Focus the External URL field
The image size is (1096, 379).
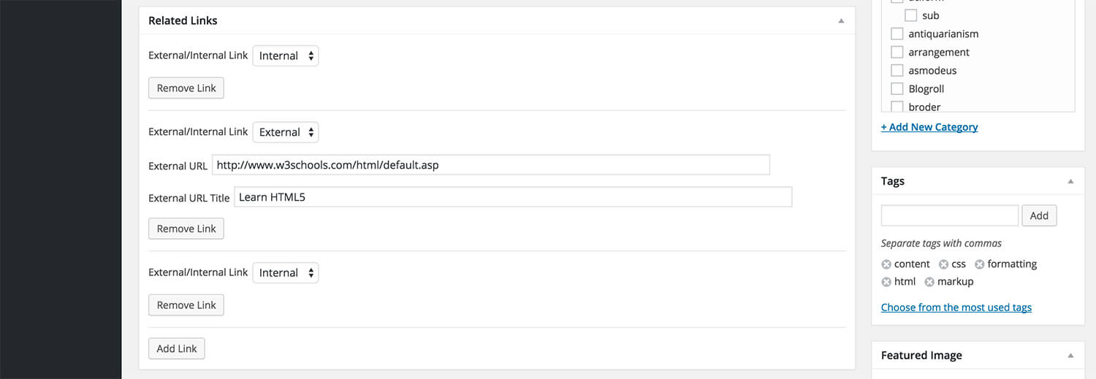point(491,165)
